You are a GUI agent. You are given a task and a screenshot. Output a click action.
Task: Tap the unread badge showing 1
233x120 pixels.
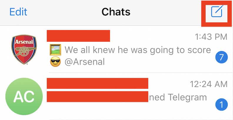[x=222, y=105]
